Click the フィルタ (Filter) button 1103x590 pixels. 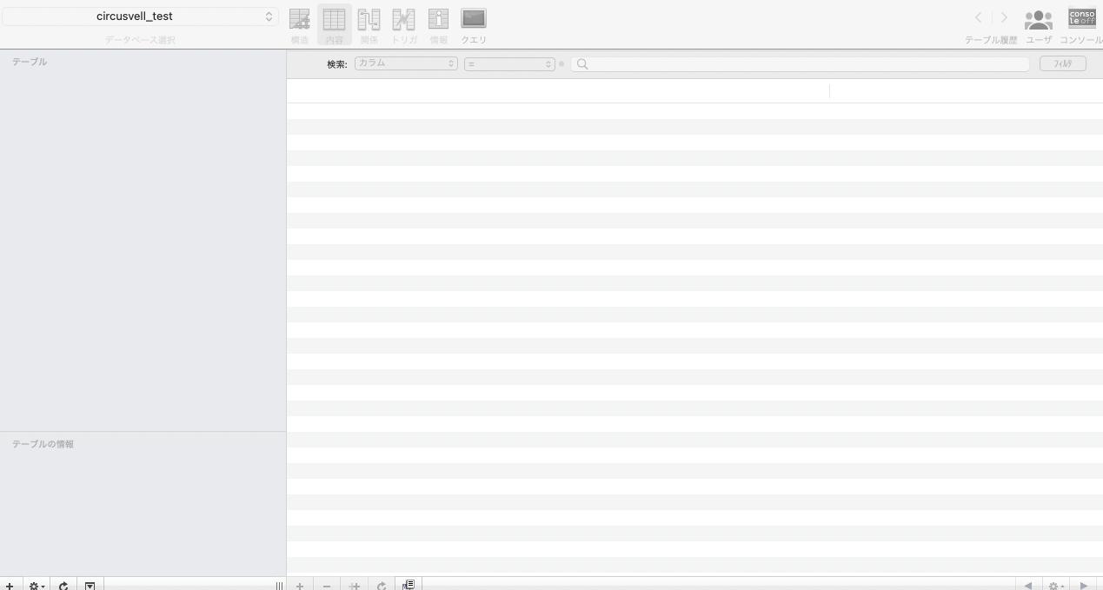(1062, 63)
